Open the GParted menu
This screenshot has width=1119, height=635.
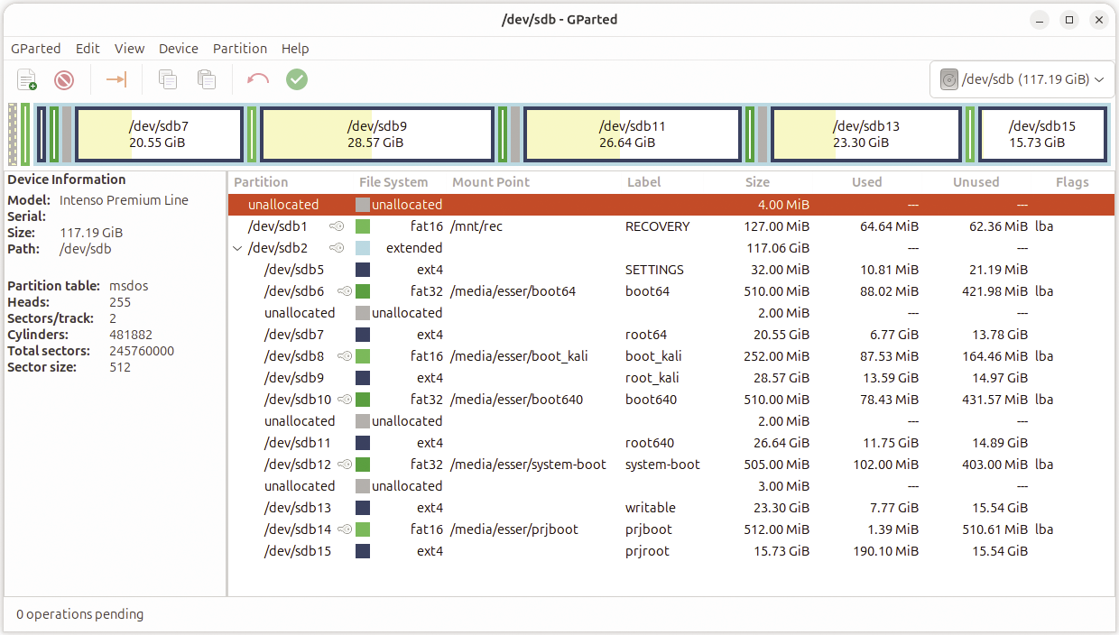tap(36, 49)
